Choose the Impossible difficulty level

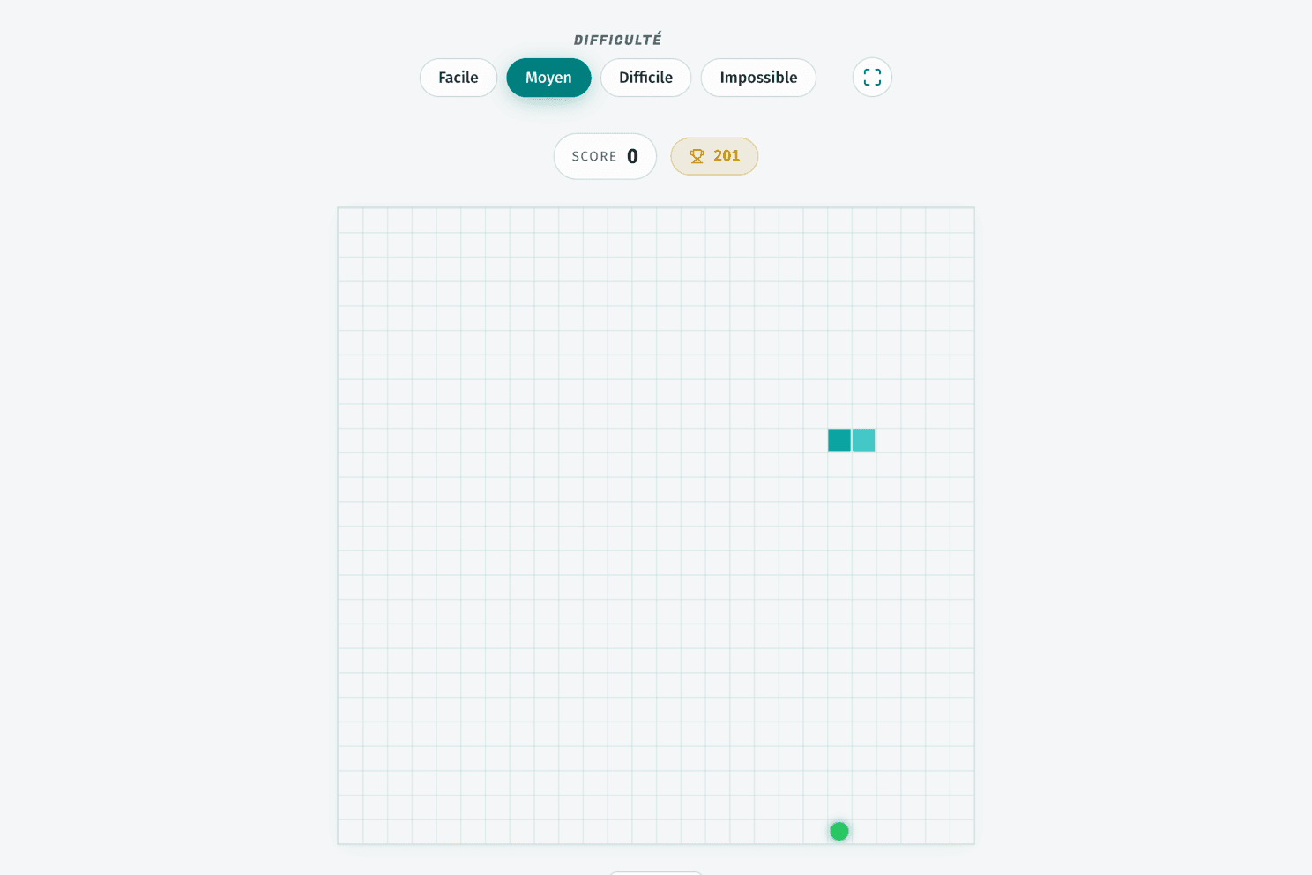pos(758,78)
